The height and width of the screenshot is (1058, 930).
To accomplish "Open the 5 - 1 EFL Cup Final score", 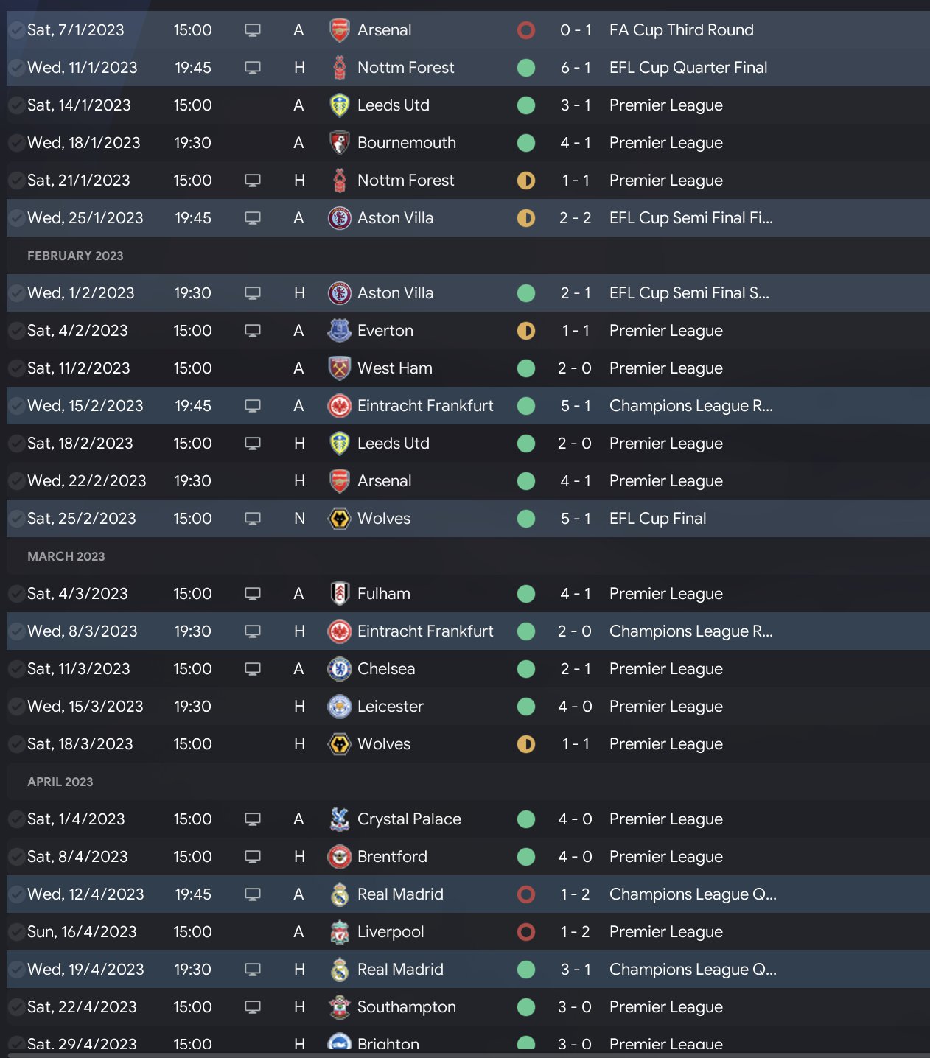I will pyautogui.click(x=576, y=519).
